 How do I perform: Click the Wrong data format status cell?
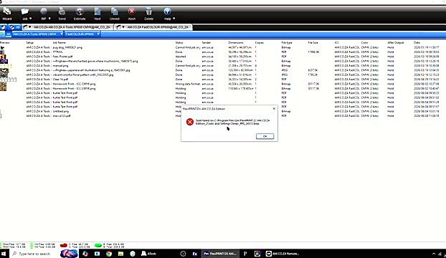tap(188, 84)
